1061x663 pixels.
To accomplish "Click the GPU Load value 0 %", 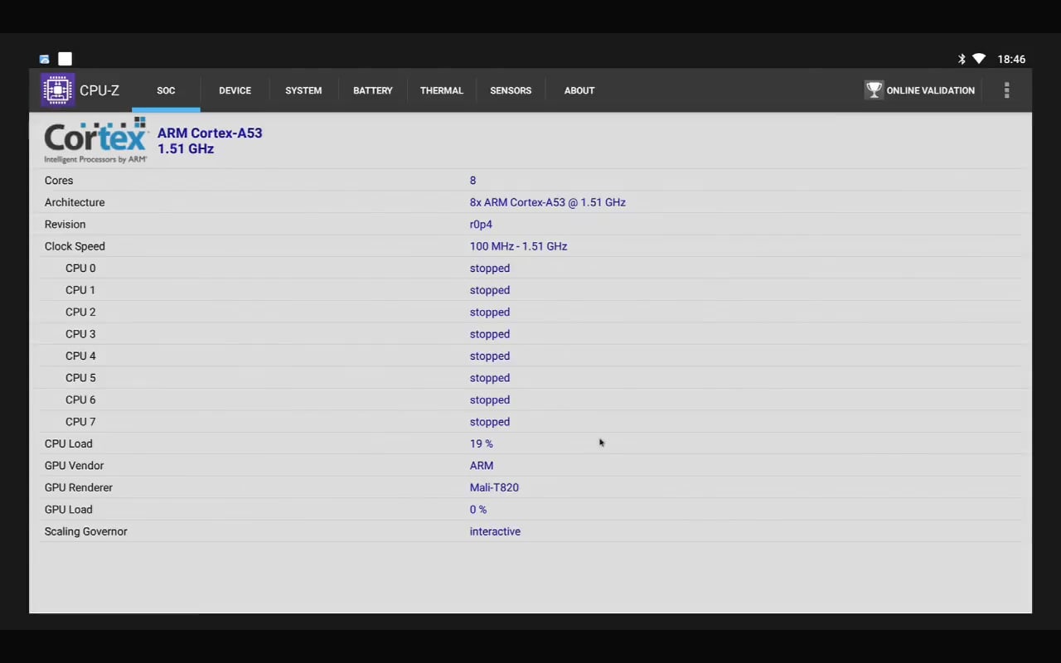I will [478, 510].
